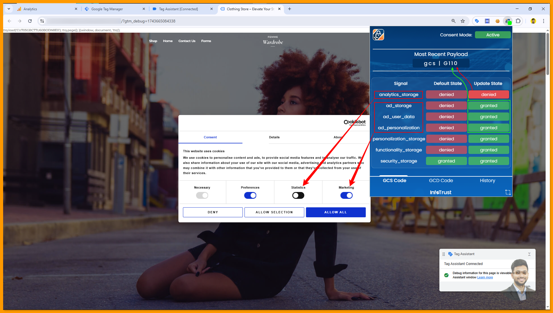The height and width of the screenshot is (313, 553).
Task: Click the screenshot capture icon in InfoTrust panel
Action: (508, 192)
